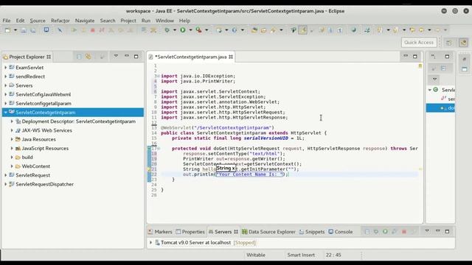The height and width of the screenshot is (265, 472).
Task: Open the Source menu
Action: click(38, 21)
